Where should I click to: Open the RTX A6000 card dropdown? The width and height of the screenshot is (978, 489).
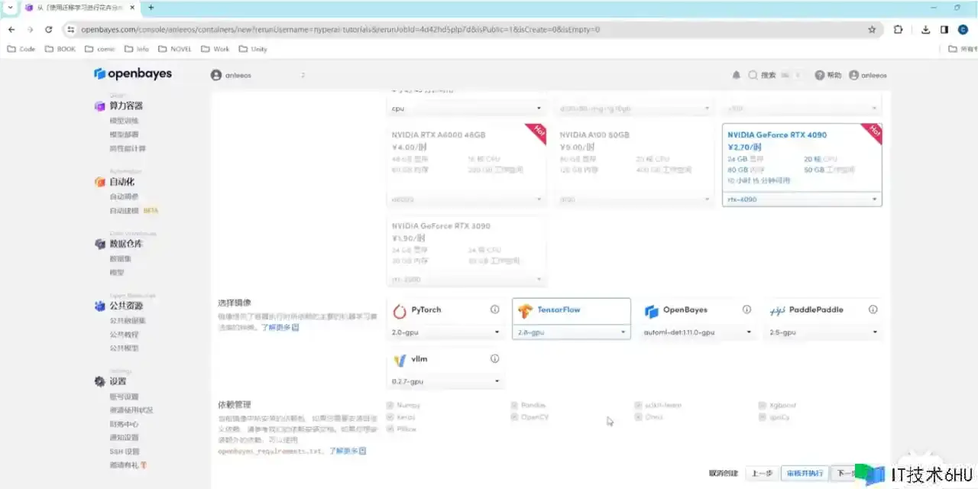(467, 199)
